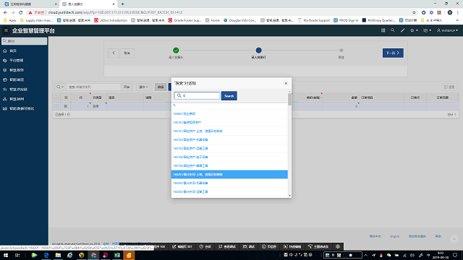
Task: Click 主题漫游器 theme roller in developer toolbar
Action: coord(318,246)
